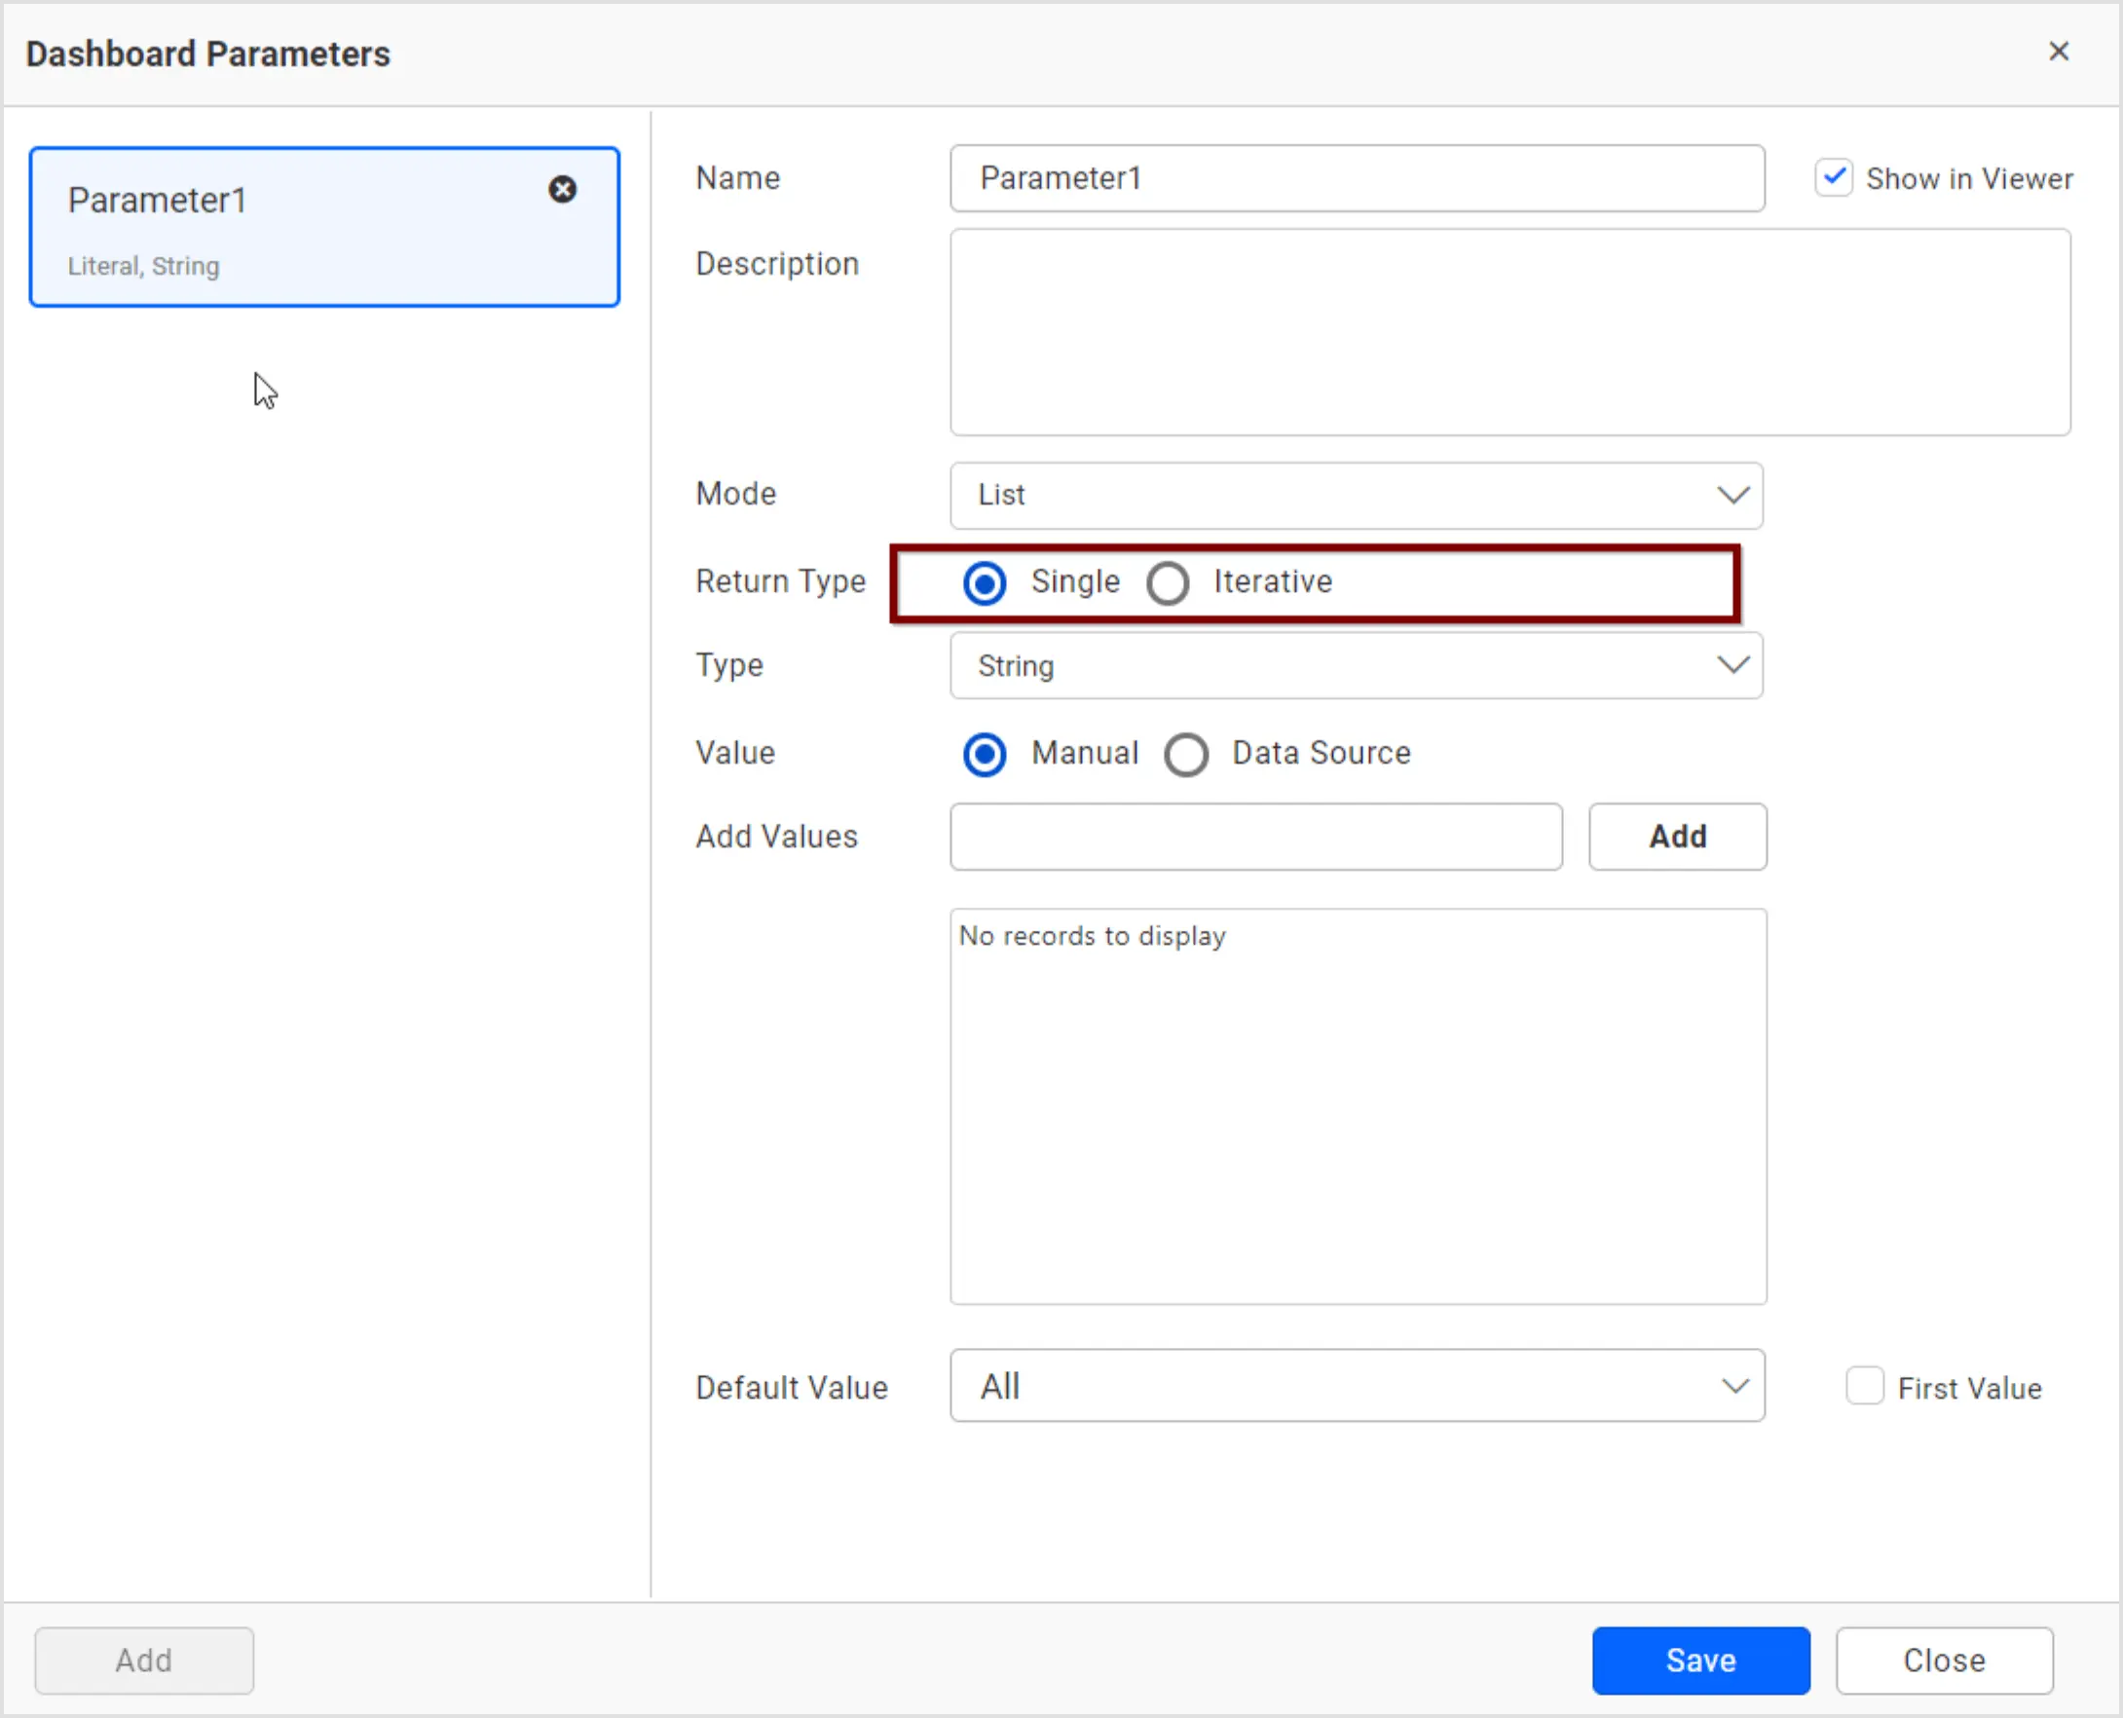Choose Data Source as the value option

1186,754
